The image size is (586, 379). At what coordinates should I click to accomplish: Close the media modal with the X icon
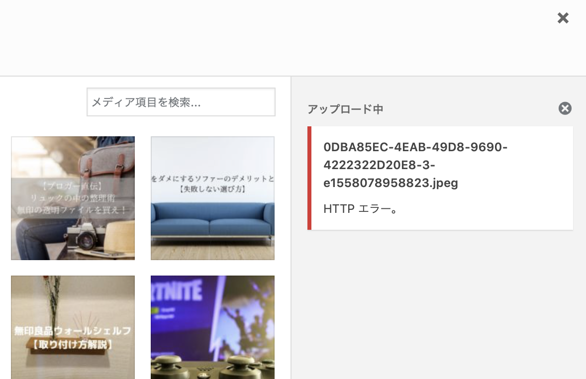(x=563, y=18)
